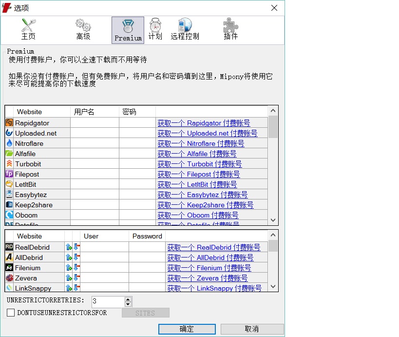This screenshot has height=337, width=399.
Task: Move Filenium up with the up arrow
Action: pos(69,267)
